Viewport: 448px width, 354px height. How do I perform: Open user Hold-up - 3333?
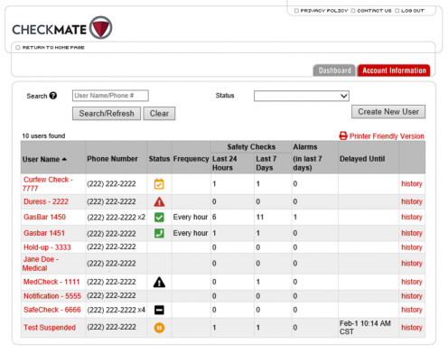[47, 247]
